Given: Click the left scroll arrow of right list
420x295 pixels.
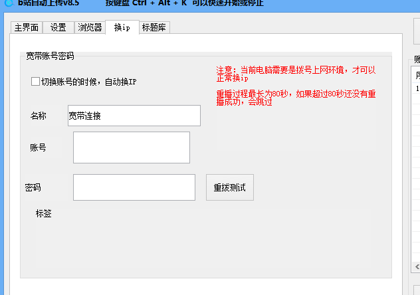Looking at the screenshot, I should coord(417,266).
